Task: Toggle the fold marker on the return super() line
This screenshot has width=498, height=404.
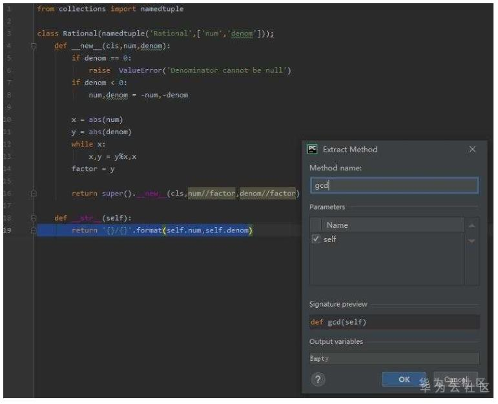Action: [34, 194]
